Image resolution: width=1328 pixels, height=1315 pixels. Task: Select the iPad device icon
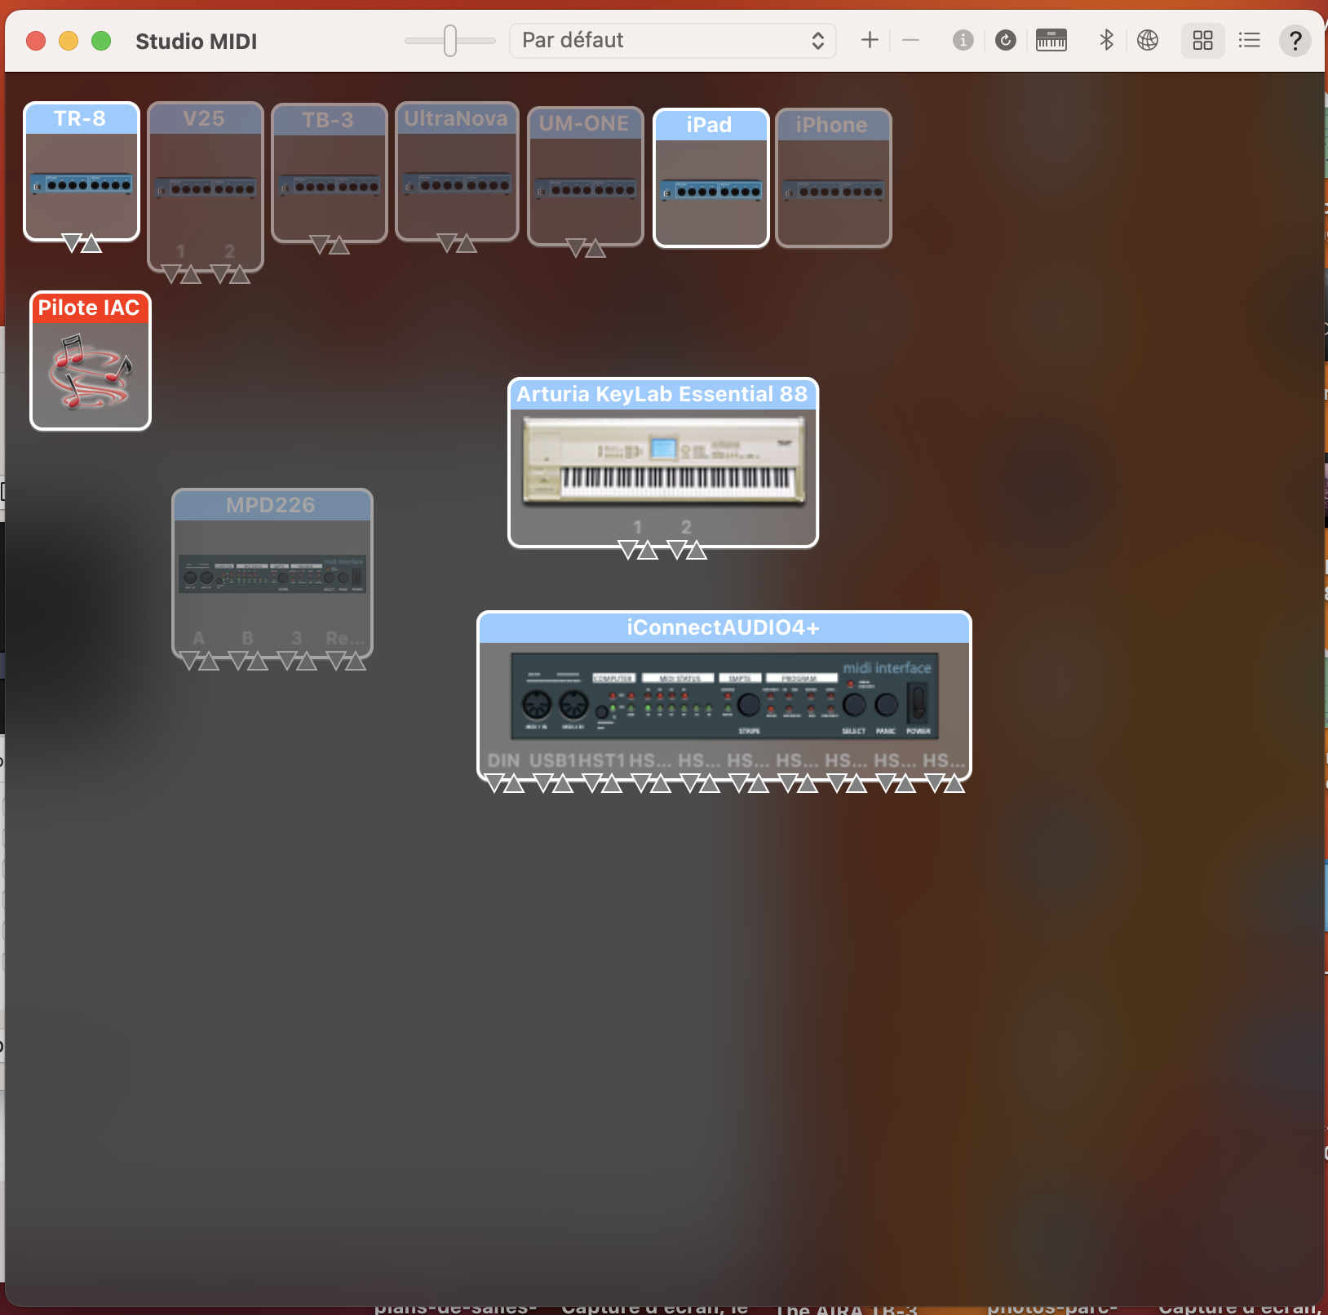point(711,178)
